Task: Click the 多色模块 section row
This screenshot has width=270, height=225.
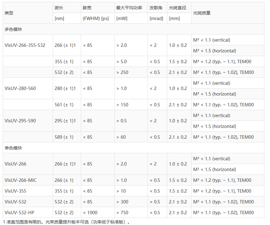Action: pyautogui.click(x=13, y=29)
